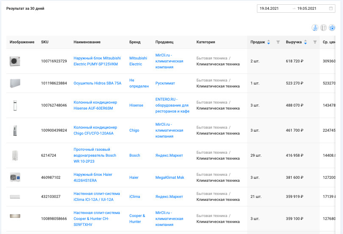Select SKU 460987102 cell
Viewport: 343px width, 234px height.
51,178
